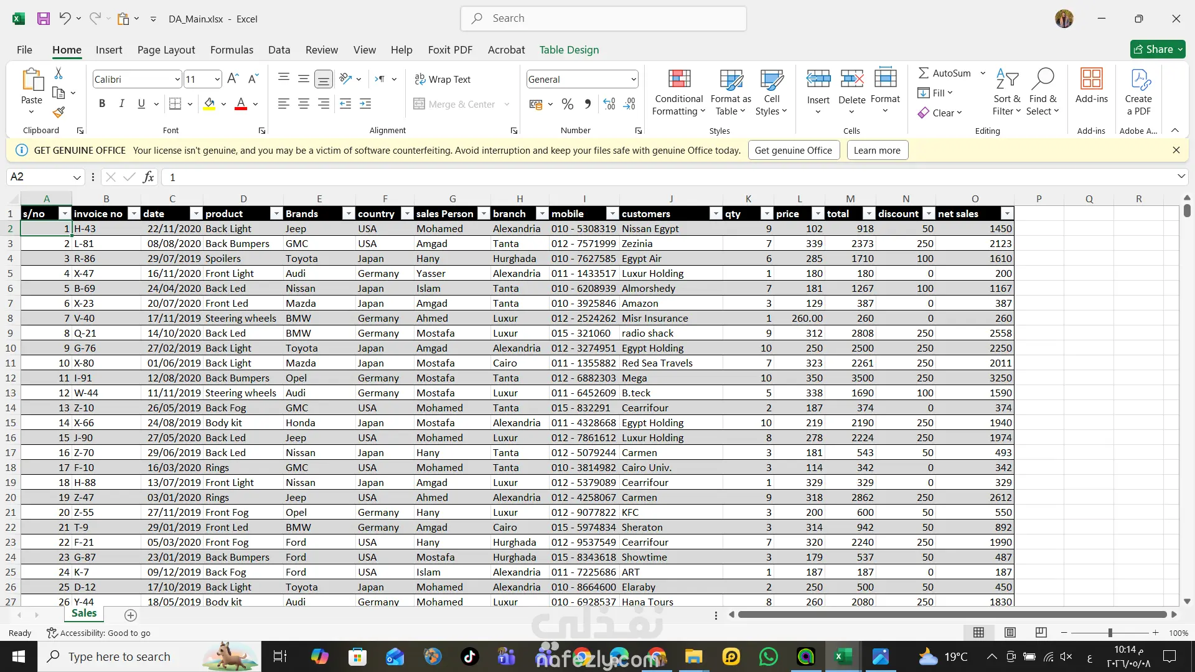Click the Share button
Screen dimensions: 1195x672
1158,49
